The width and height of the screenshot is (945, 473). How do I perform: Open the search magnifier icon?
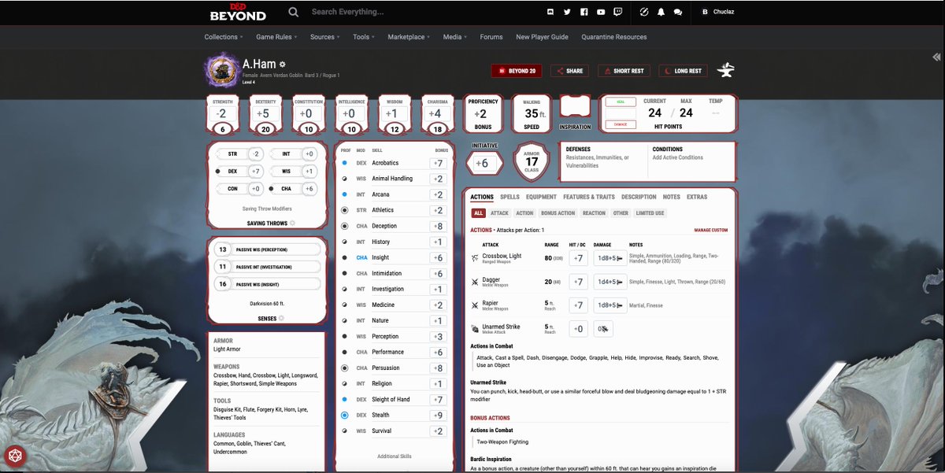tap(294, 12)
